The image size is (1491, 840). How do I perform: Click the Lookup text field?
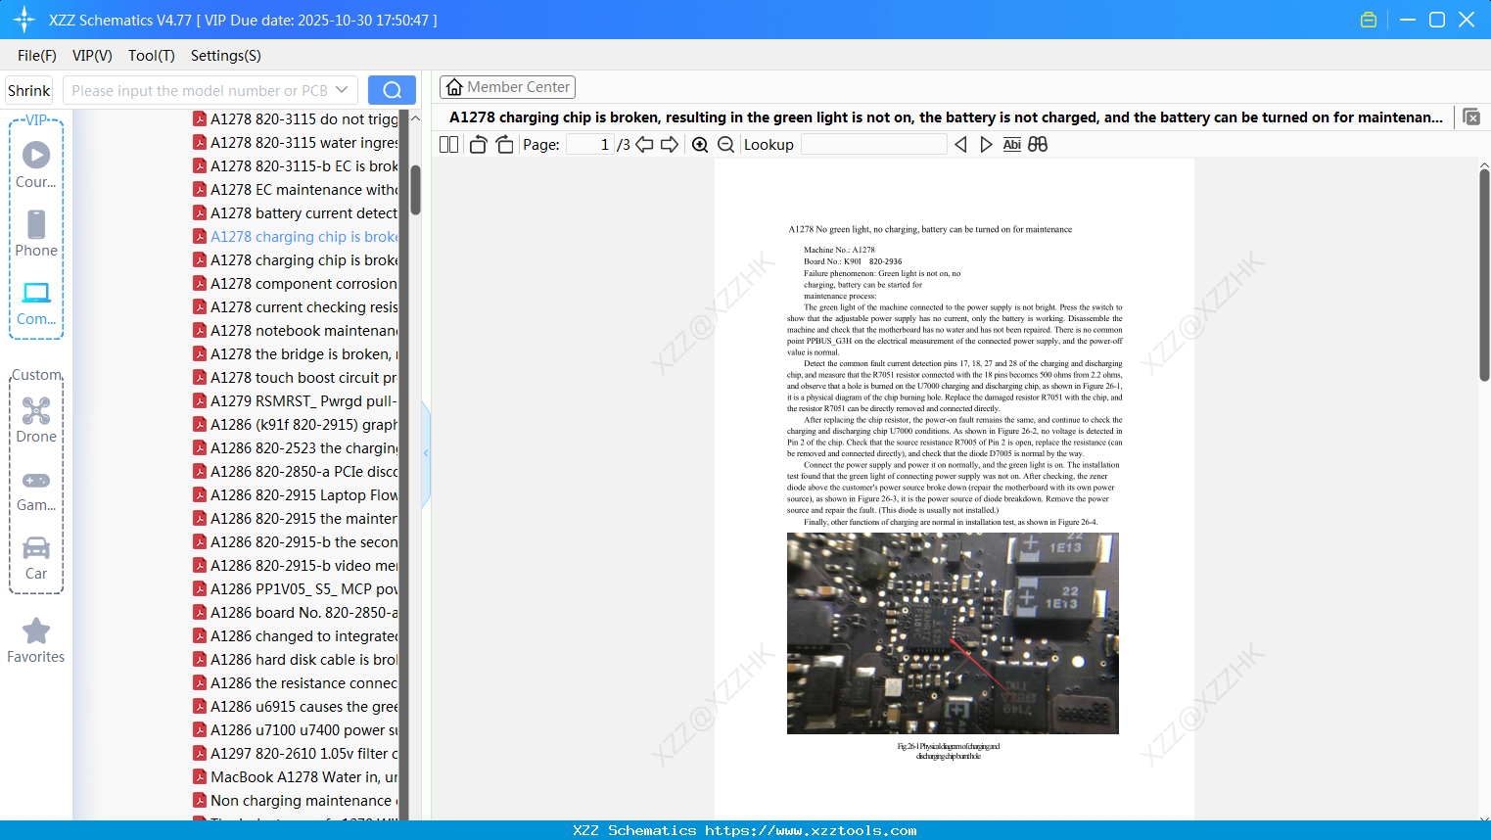point(874,144)
